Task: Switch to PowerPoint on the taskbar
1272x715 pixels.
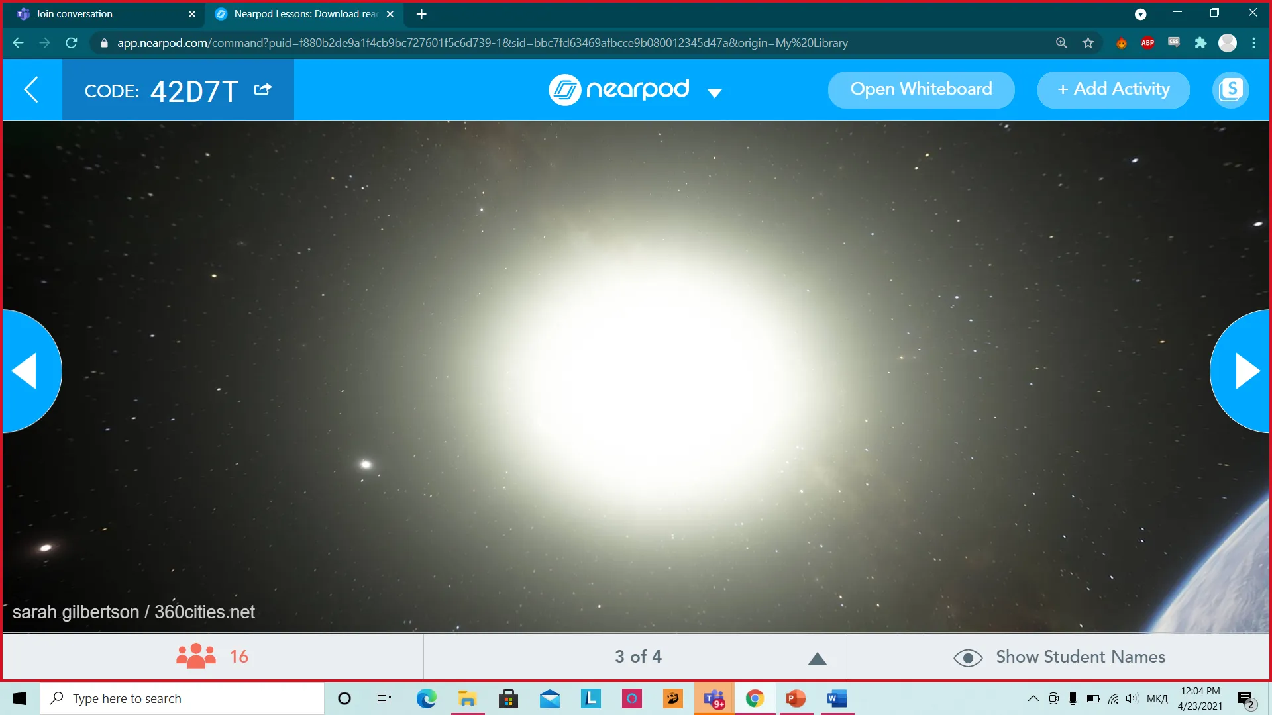Action: [x=796, y=698]
